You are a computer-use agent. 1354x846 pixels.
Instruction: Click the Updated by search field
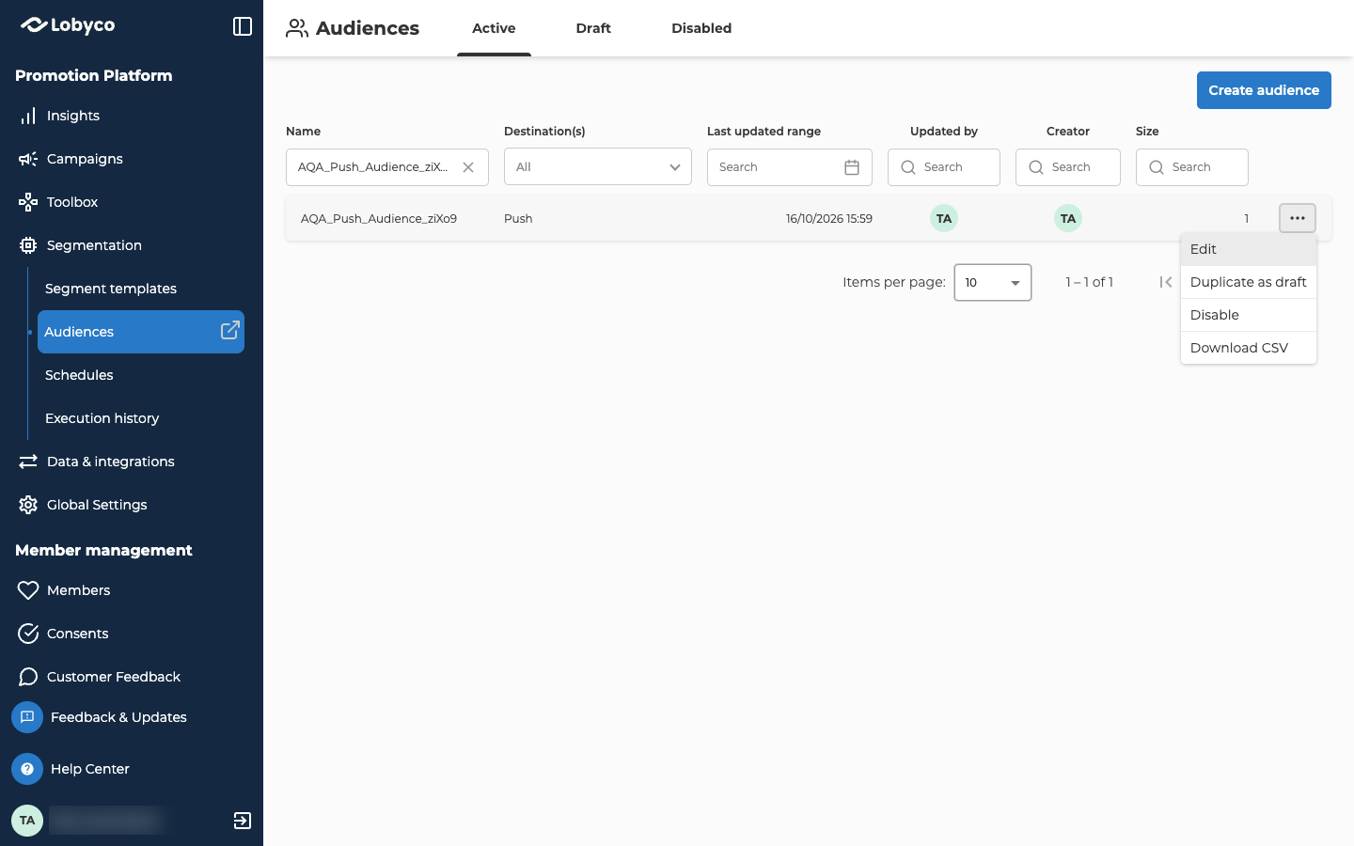coord(944,167)
